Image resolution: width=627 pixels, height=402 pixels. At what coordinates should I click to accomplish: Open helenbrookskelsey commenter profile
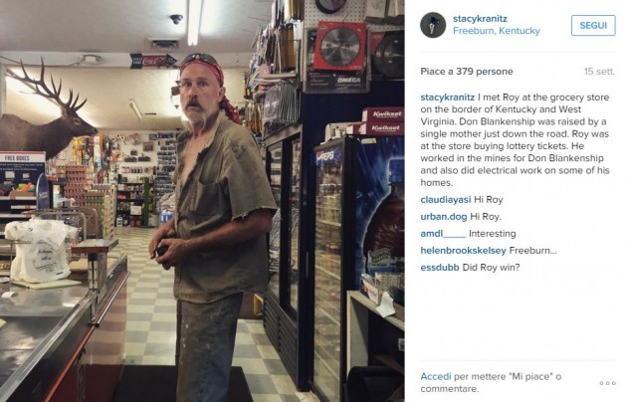click(x=463, y=251)
